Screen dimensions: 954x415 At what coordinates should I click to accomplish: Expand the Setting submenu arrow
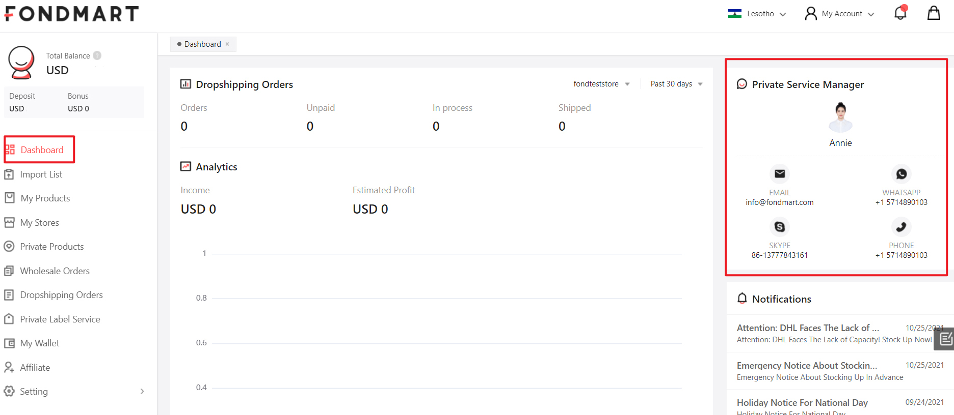pyautogui.click(x=142, y=392)
